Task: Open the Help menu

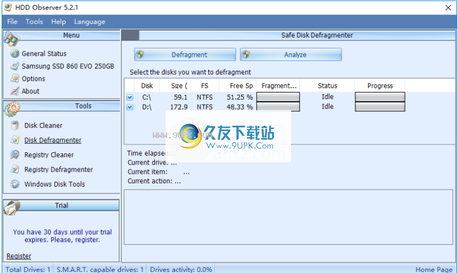Action: point(58,22)
